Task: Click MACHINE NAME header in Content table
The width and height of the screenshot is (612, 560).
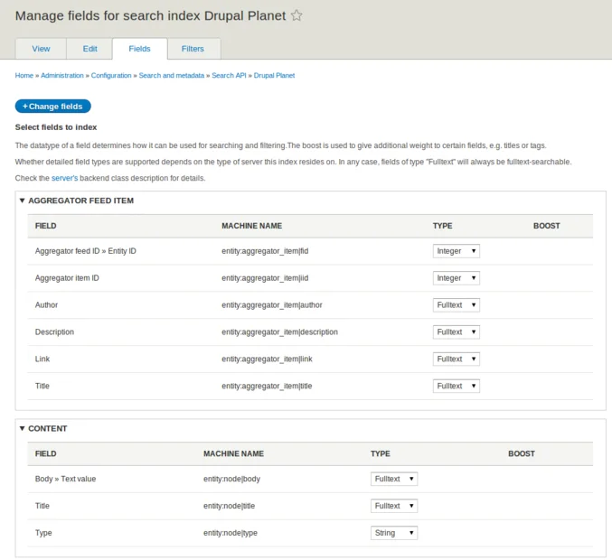Action: coord(234,454)
